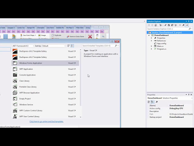Open the .NET Framework 4.5 dropdown

tap(23, 46)
